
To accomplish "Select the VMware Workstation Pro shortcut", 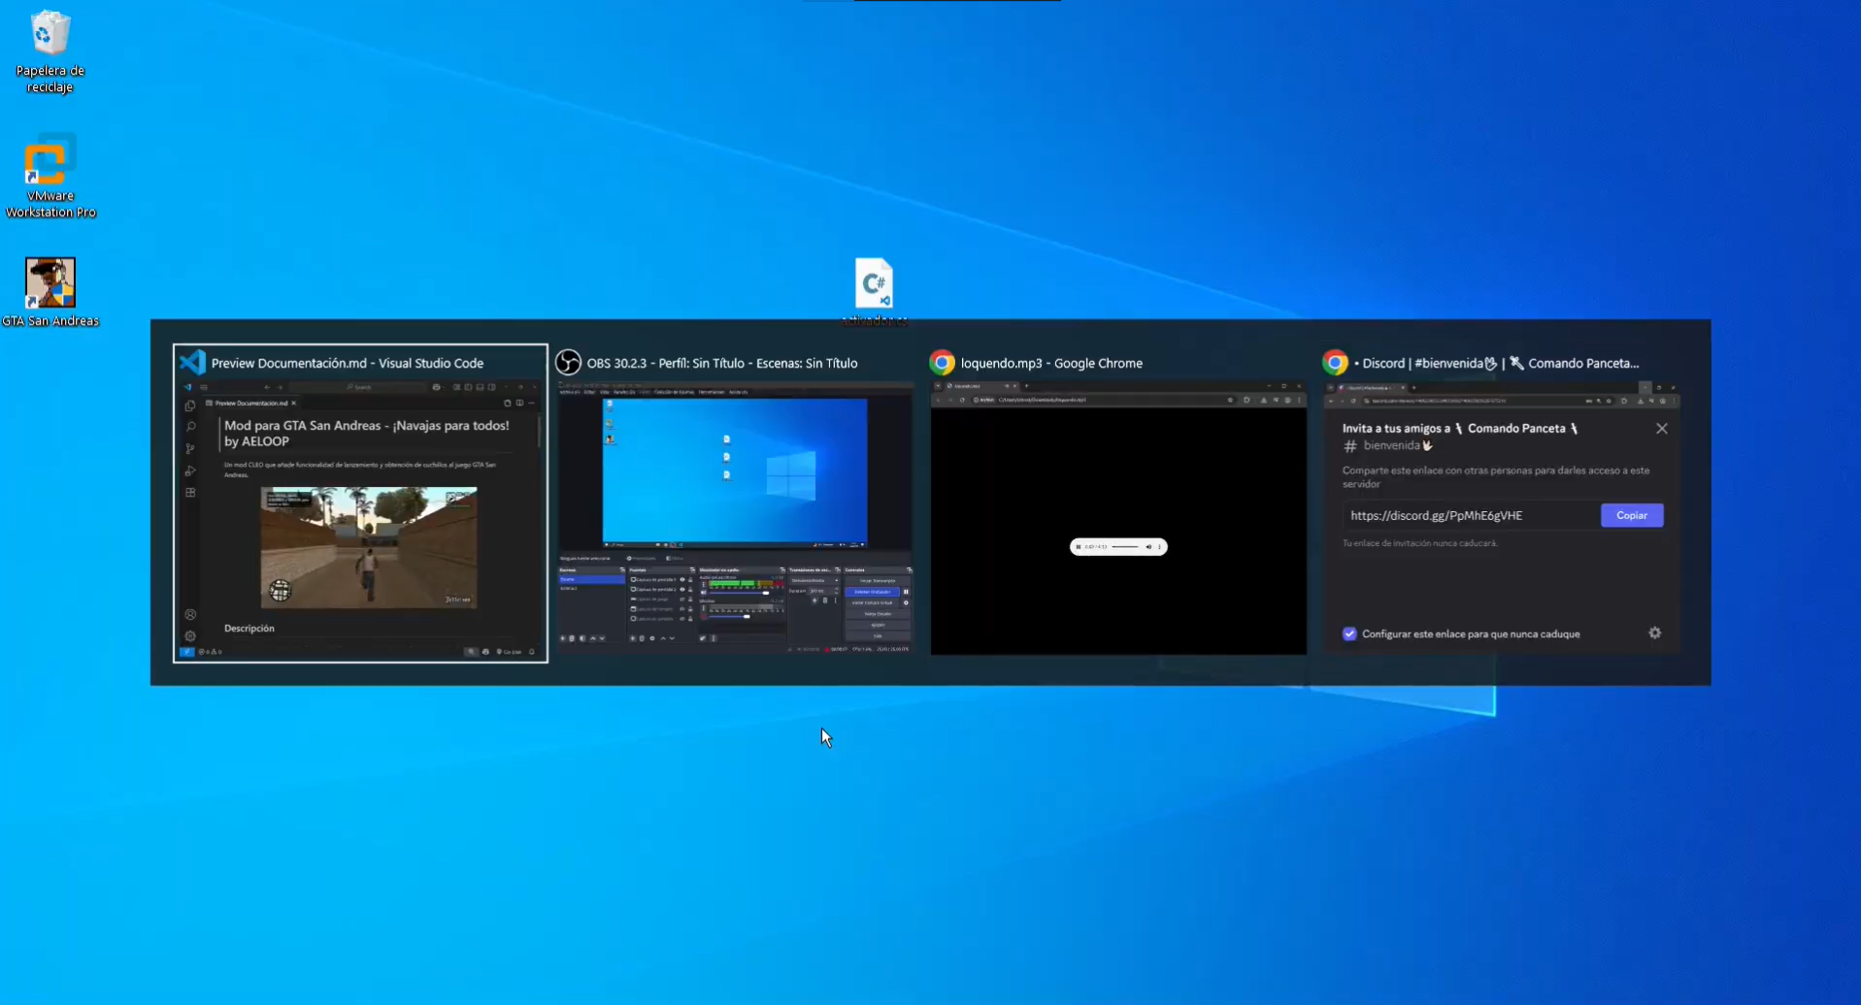I will (50, 176).
